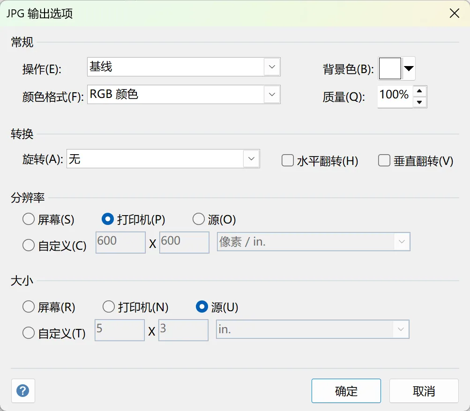This screenshot has width=470, height=411.
Task: Choose custom resolution option 自定义(C)
Action: tap(29, 245)
